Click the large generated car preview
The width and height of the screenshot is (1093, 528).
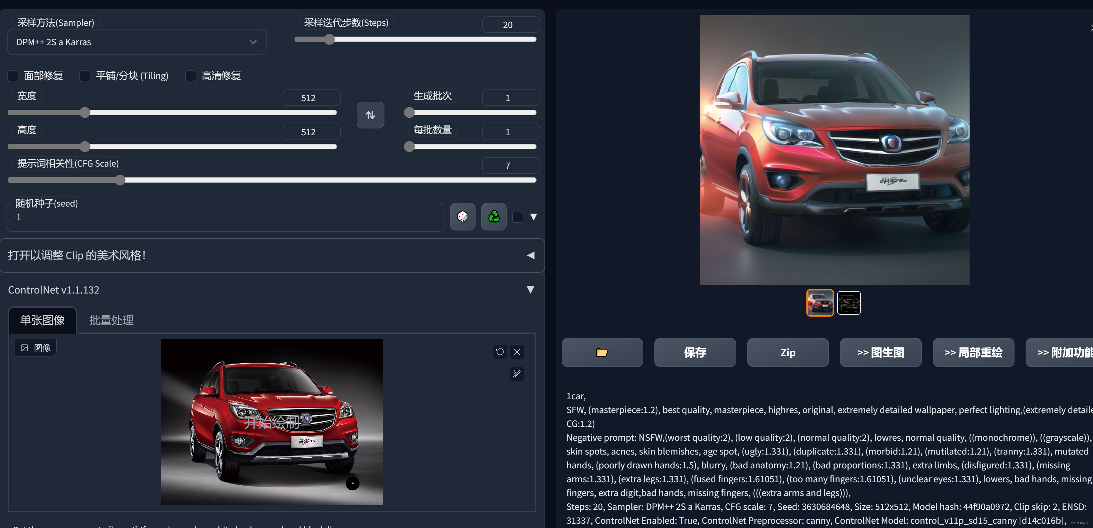coord(834,150)
